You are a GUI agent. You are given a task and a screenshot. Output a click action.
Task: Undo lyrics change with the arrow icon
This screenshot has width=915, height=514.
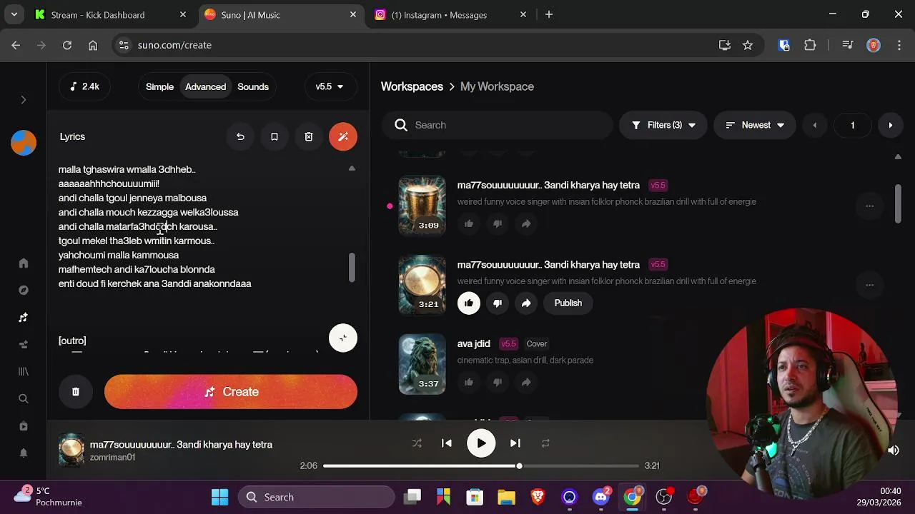(240, 136)
